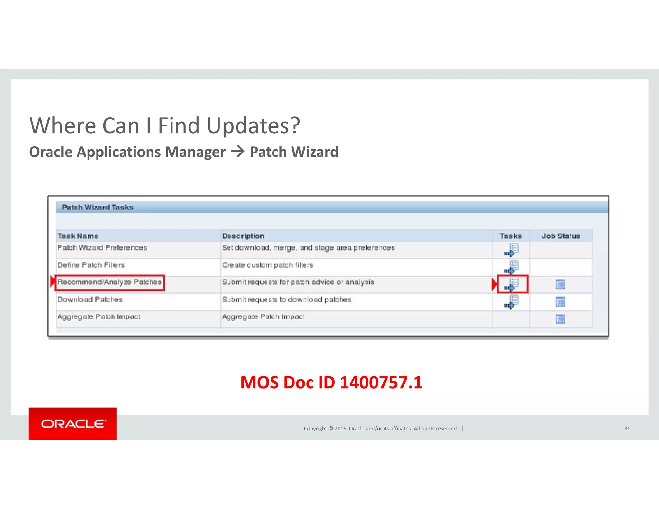Select 'Aggregate Patch Impact' task name

tap(99, 317)
